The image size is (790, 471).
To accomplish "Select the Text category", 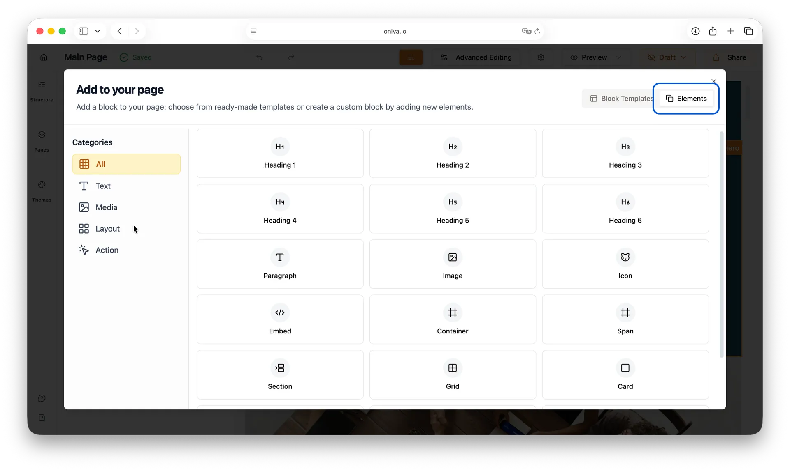I will [x=103, y=186].
